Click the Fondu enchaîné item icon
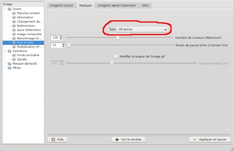The width and height of the screenshot is (234, 151). (x=14, y=55)
